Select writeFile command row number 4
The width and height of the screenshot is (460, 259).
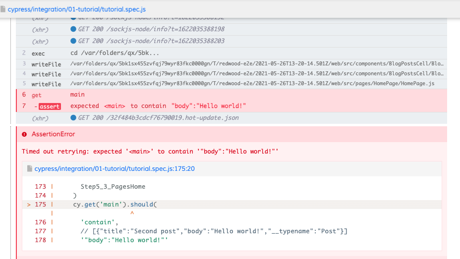(x=231, y=74)
